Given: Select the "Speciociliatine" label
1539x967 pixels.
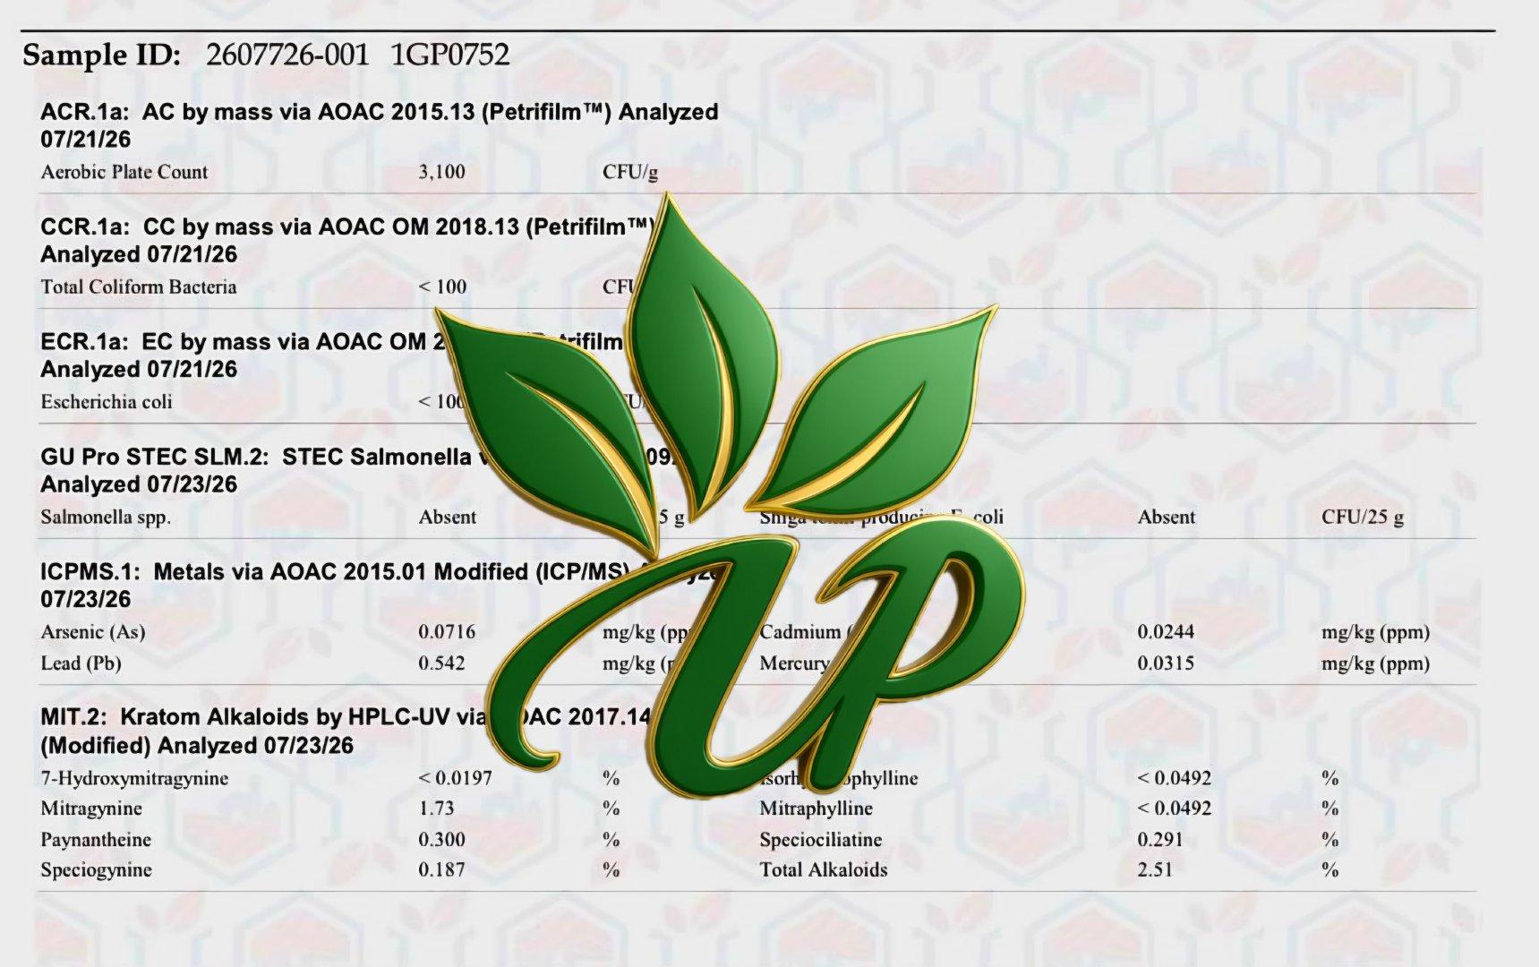Looking at the screenshot, I should click(x=820, y=840).
